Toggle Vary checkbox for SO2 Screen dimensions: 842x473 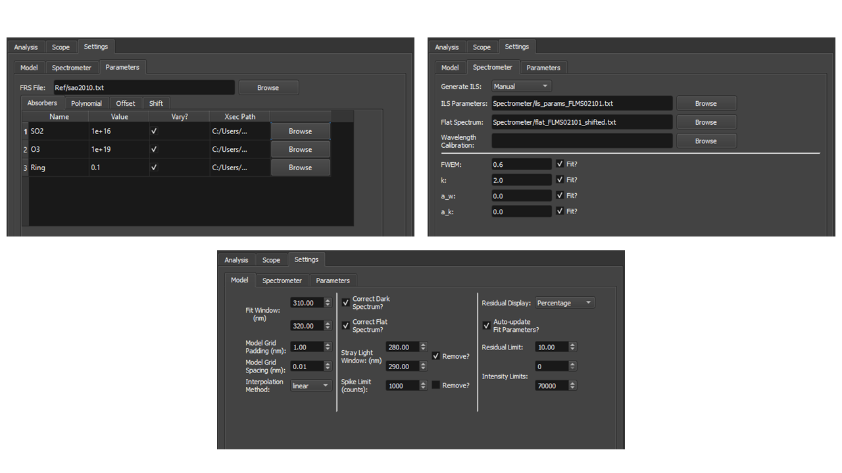click(154, 131)
